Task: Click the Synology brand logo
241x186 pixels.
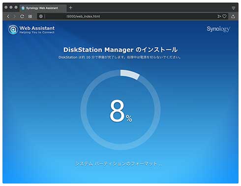Action: coord(218,29)
